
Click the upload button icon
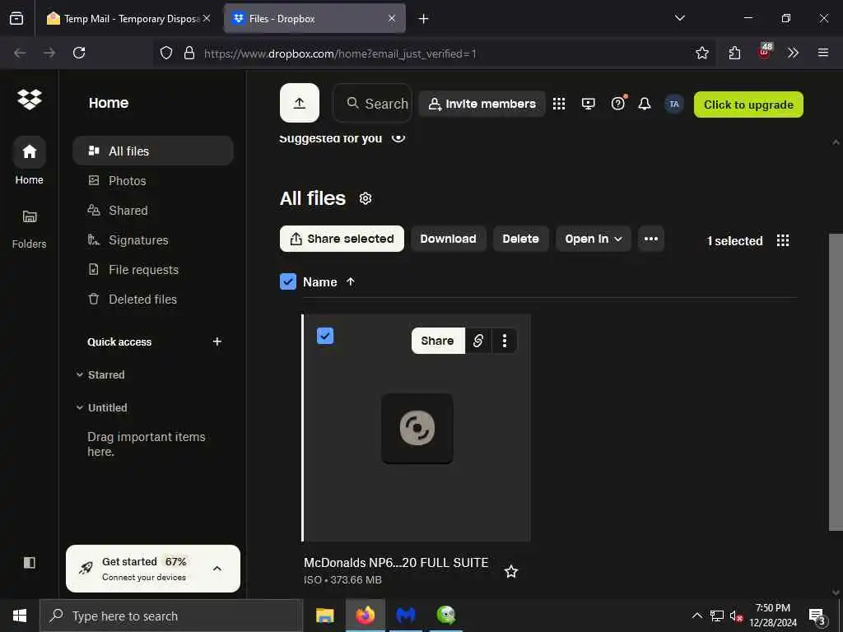[x=300, y=103]
